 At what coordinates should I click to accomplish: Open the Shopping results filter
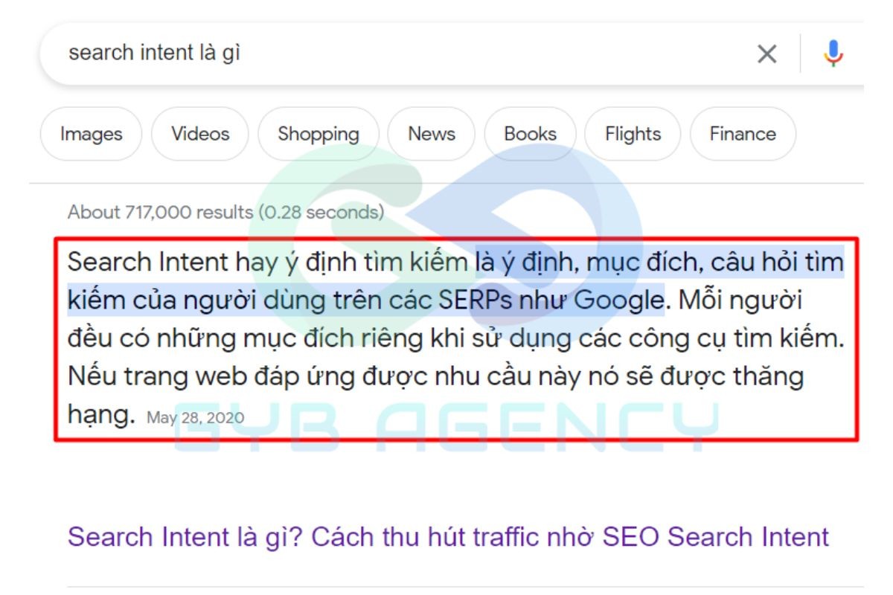(x=319, y=134)
